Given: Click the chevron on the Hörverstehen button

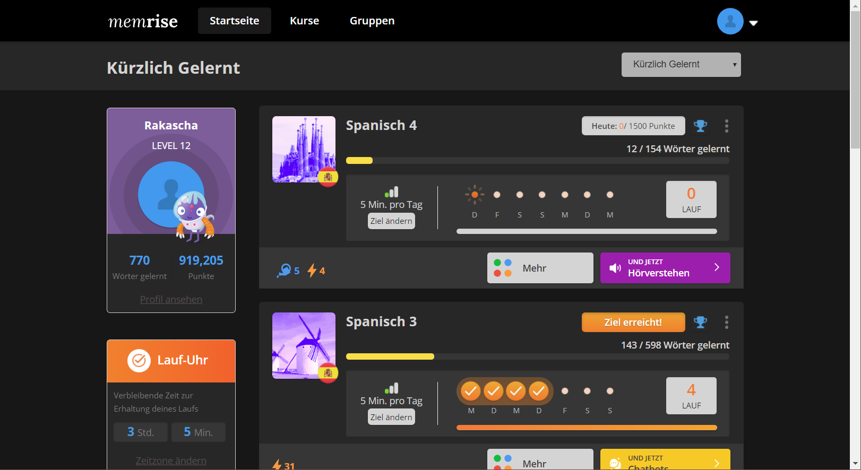Looking at the screenshot, I should pyautogui.click(x=717, y=267).
